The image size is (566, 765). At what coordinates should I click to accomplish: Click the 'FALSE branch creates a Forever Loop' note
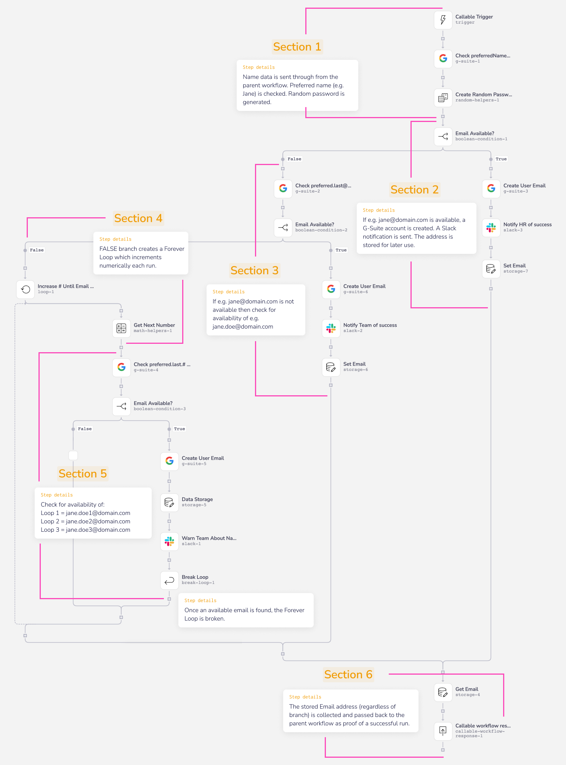pyautogui.click(x=141, y=253)
